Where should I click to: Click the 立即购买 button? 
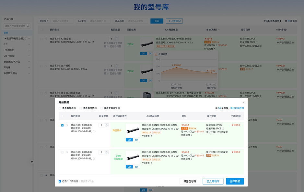click(235, 182)
